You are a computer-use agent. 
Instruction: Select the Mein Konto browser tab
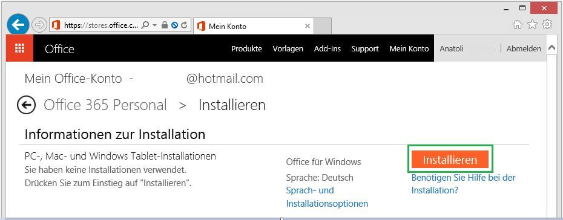tap(253, 26)
